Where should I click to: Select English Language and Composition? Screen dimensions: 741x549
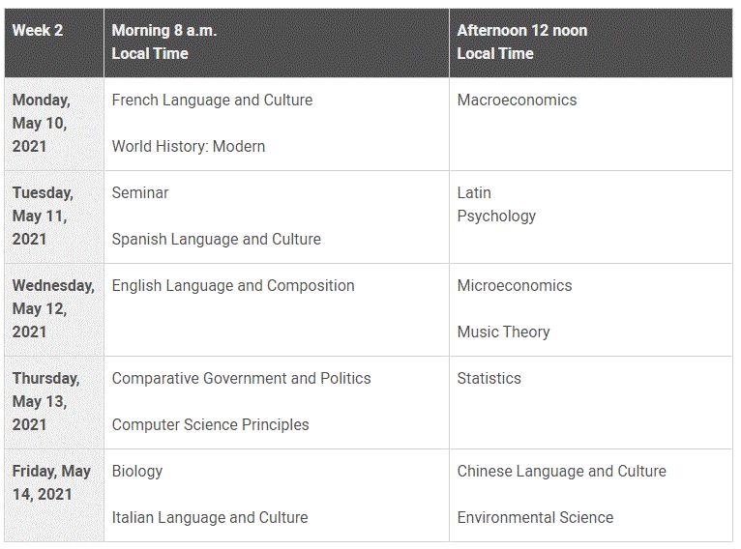[x=233, y=285]
